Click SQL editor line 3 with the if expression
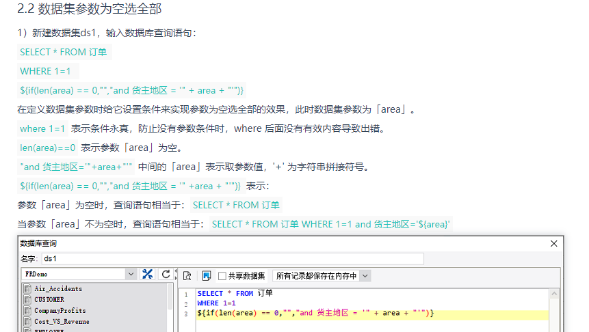 (x=372, y=314)
